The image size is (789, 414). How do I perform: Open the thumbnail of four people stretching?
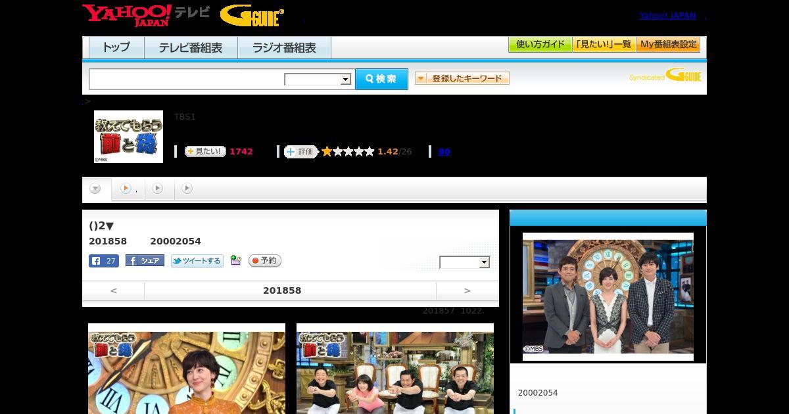click(395, 369)
